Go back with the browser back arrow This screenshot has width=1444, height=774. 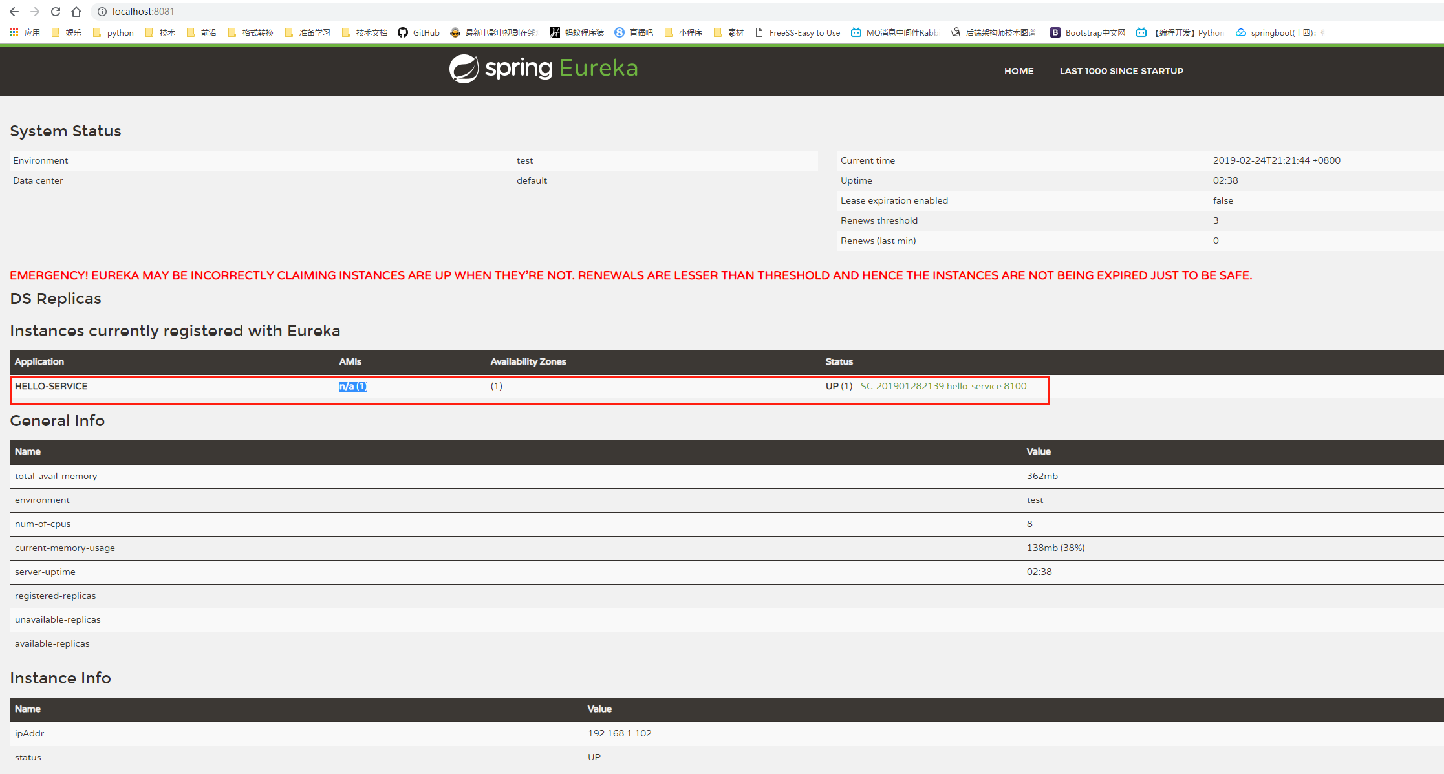tap(14, 12)
